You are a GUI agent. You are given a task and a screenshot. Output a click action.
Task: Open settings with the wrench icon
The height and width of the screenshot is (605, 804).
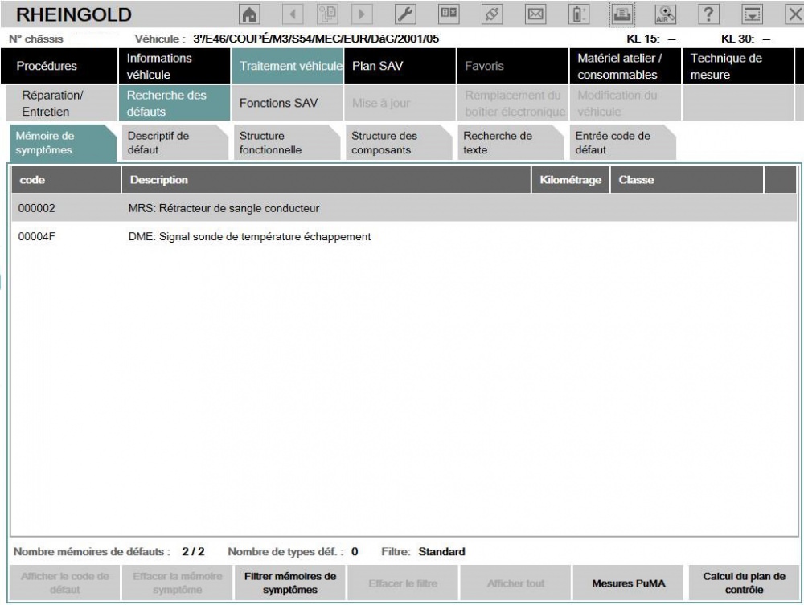point(405,14)
